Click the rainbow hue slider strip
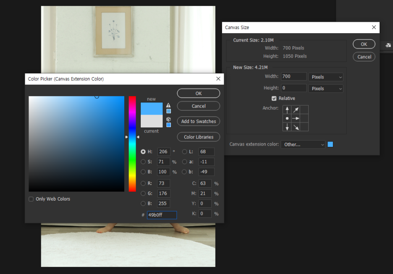The height and width of the screenshot is (274, 393). [132, 144]
